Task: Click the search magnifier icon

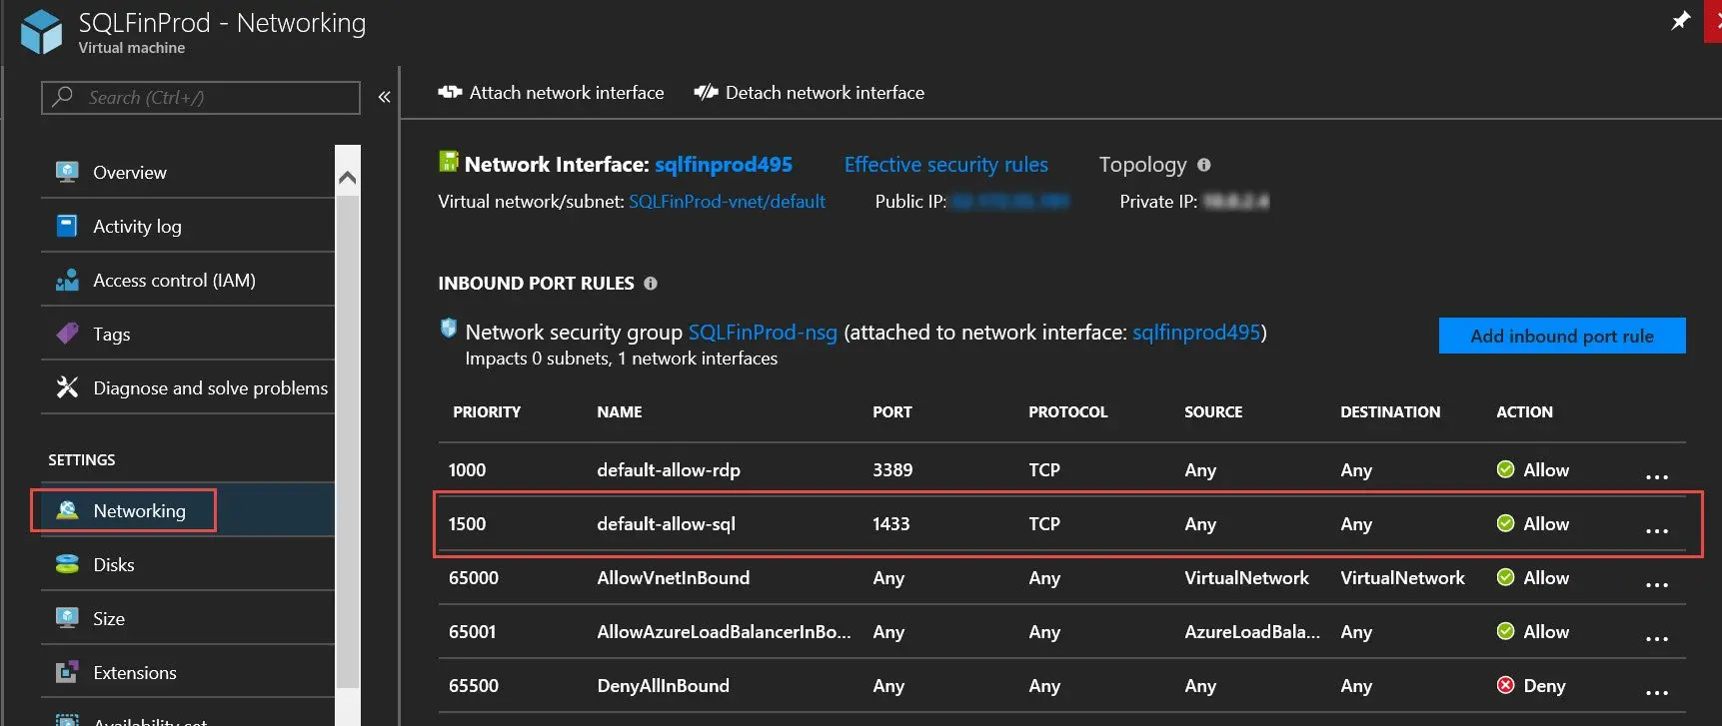Action: 63,97
